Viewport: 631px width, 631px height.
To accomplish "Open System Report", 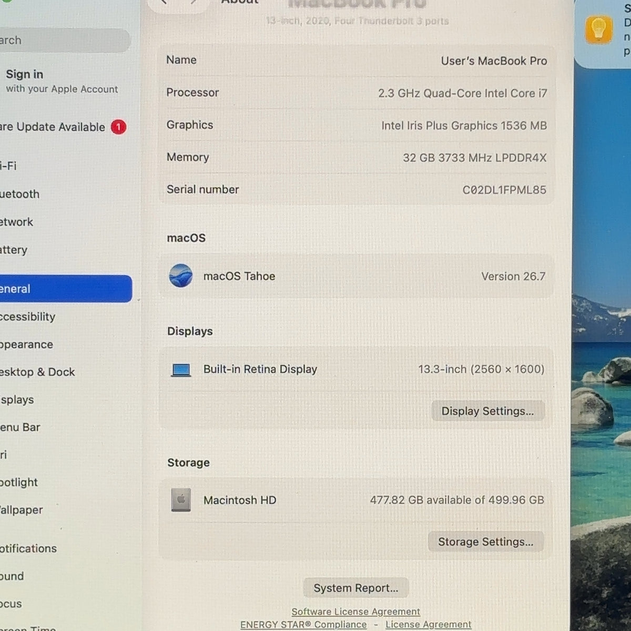I will pos(356,588).
